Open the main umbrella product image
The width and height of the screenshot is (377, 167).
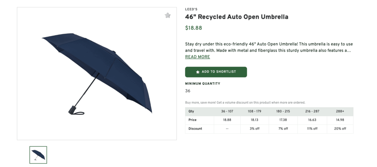coord(97,74)
